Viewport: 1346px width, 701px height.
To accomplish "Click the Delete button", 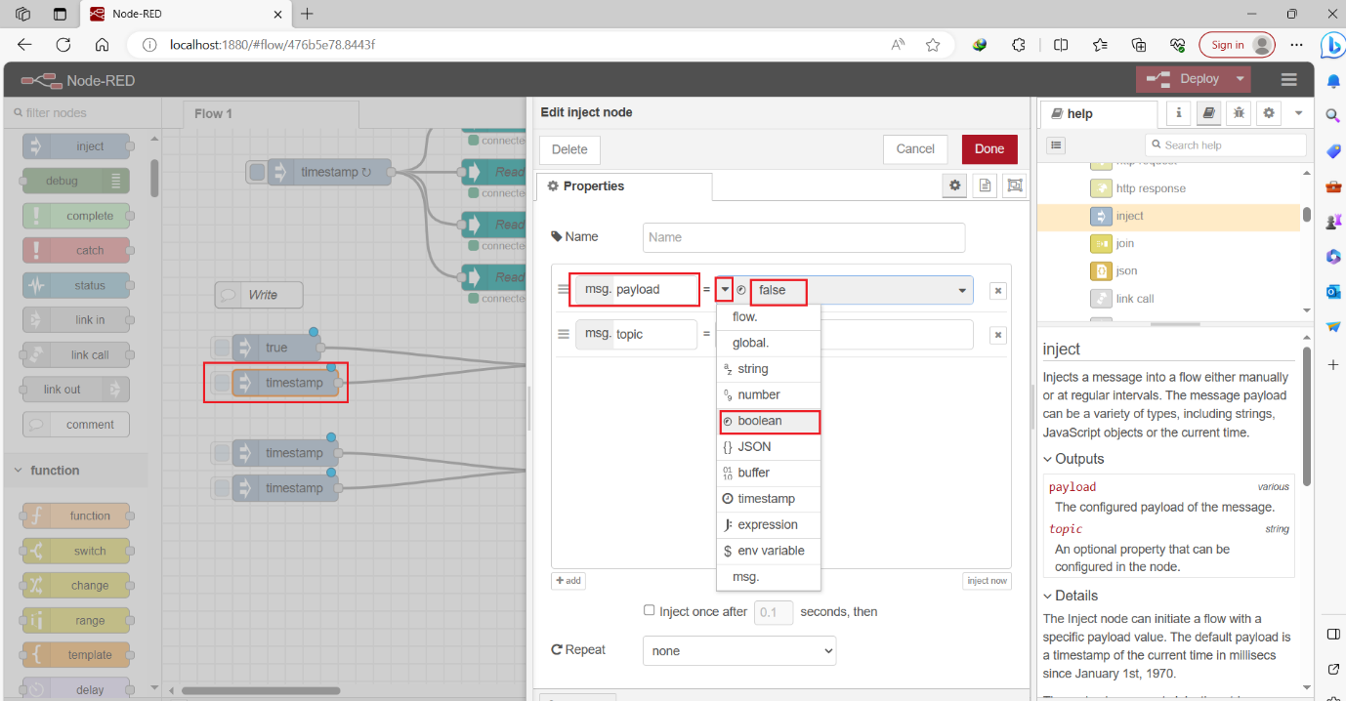I will point(569,148).
